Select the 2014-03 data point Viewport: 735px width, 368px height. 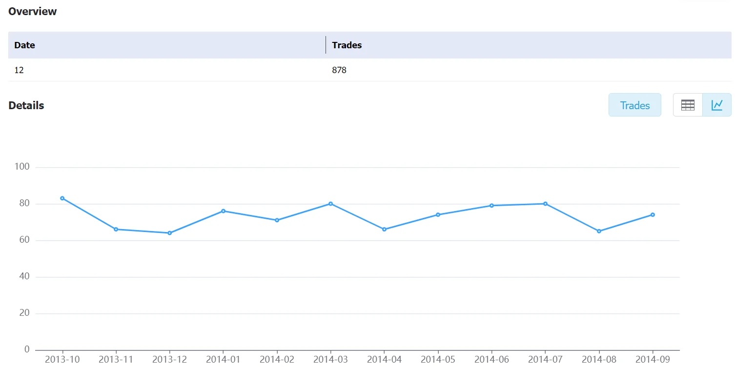(331, 204)
